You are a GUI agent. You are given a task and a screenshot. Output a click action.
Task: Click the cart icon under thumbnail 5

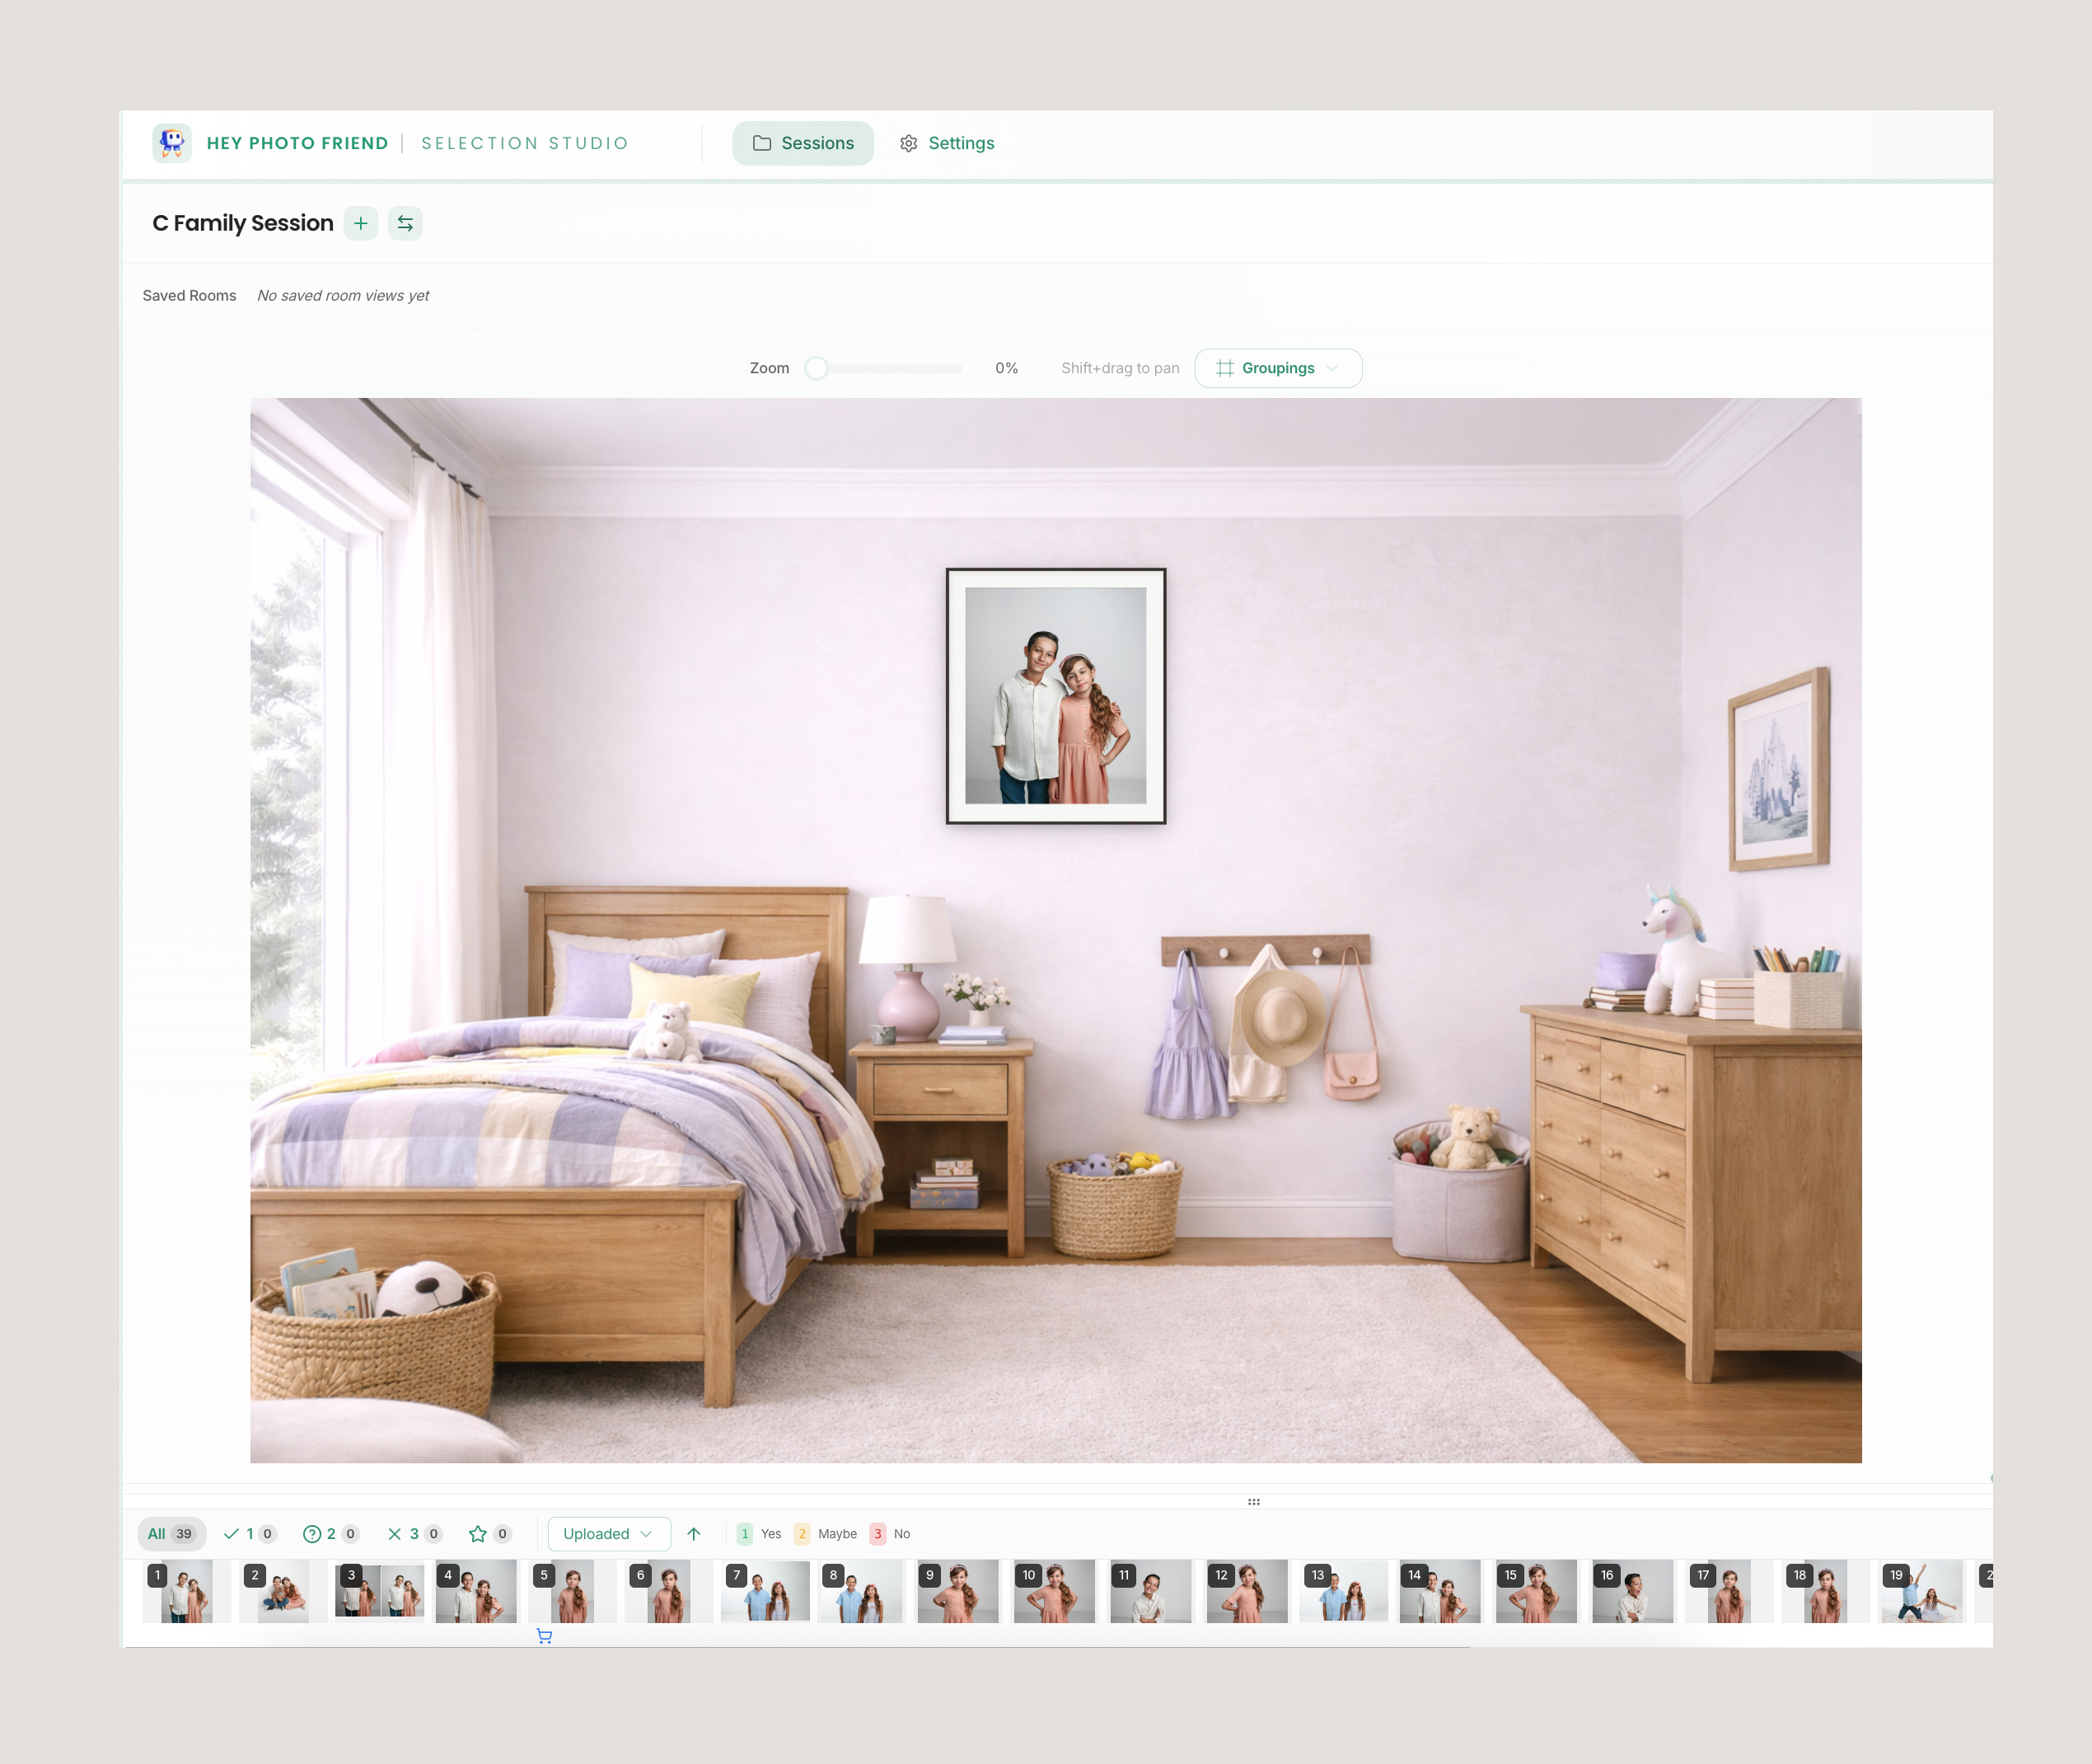coord(544,1636)
